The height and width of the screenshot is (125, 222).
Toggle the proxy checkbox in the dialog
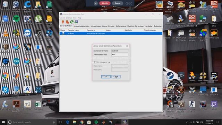point(95,62)
